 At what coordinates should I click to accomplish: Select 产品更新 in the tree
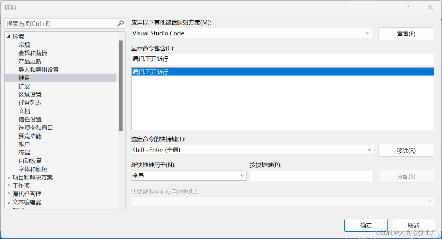30,62
